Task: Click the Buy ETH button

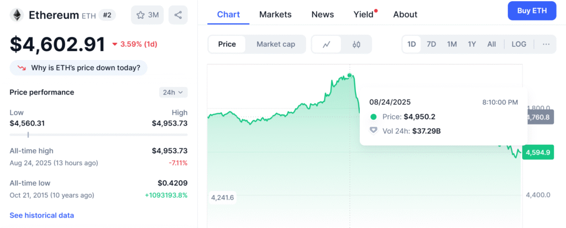Action: tap(532, 11)
